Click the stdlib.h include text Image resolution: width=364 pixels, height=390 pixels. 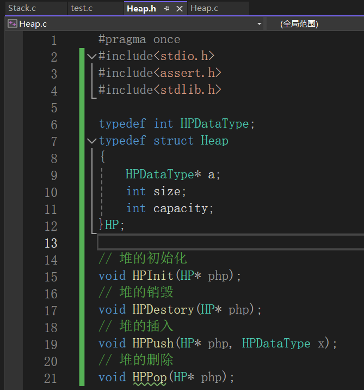[188, 90]
